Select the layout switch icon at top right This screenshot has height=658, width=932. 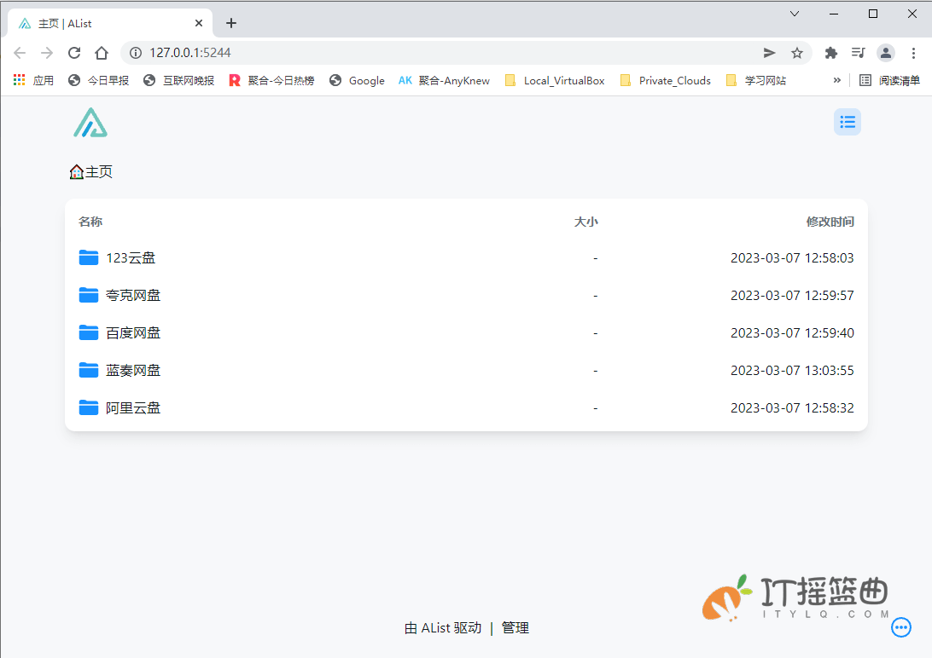848,122
